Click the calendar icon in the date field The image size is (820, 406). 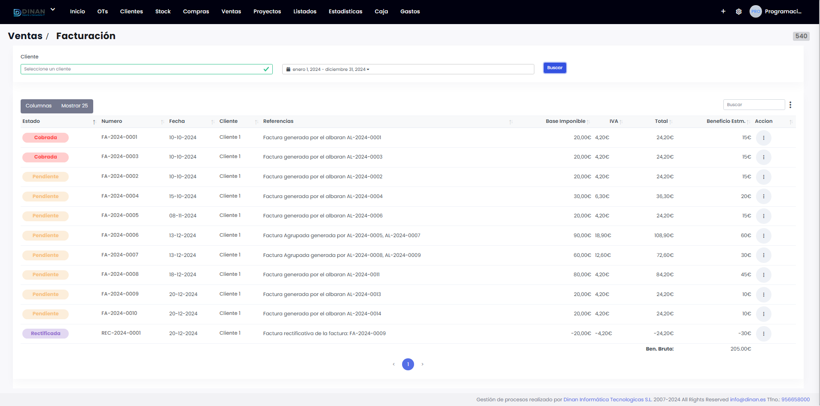pyautogui.click(x=288, y=69)
